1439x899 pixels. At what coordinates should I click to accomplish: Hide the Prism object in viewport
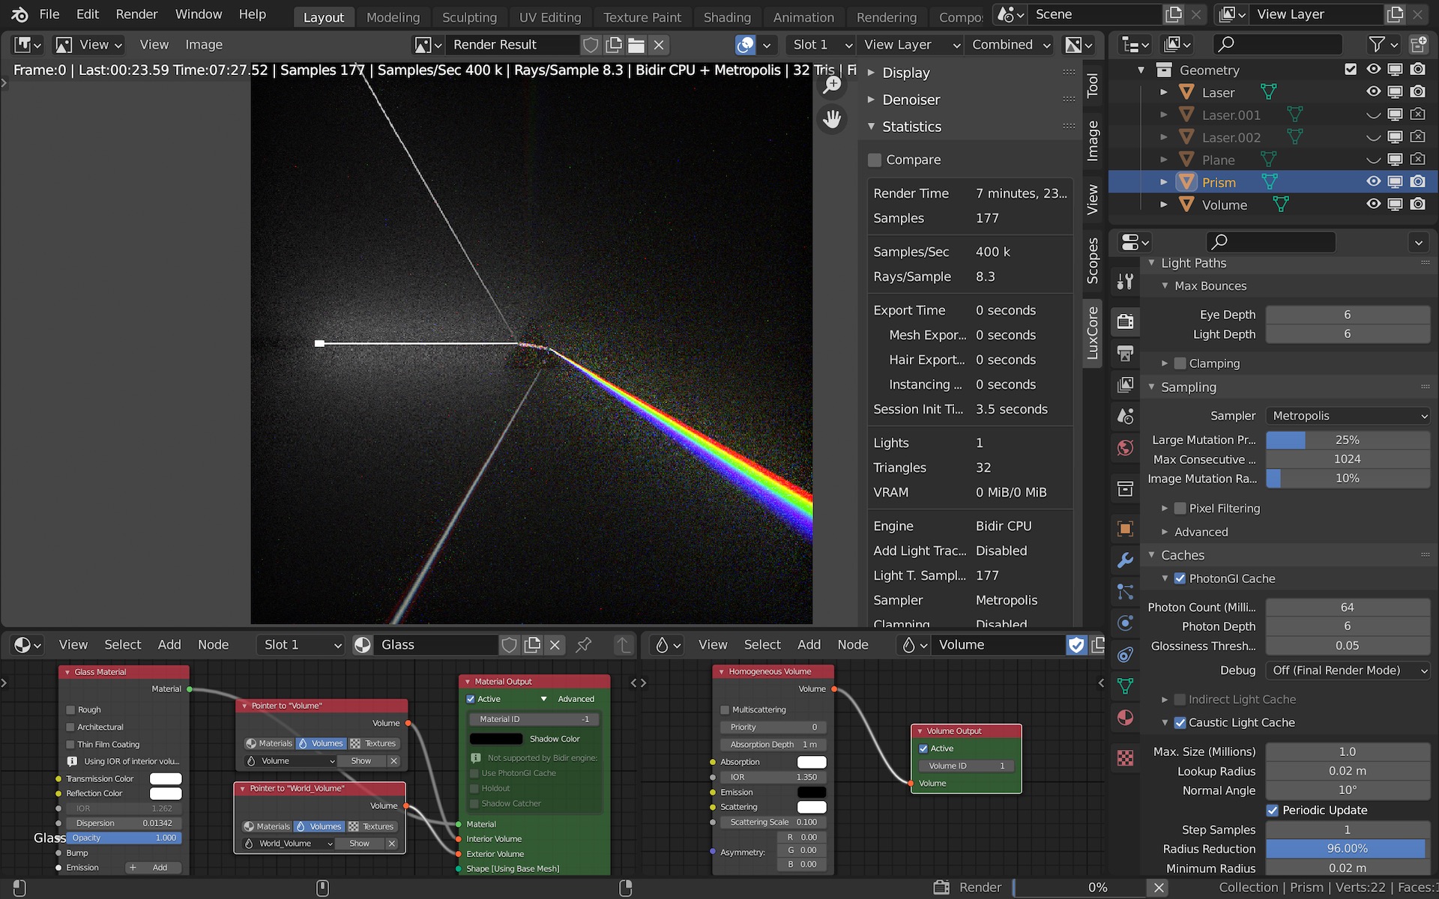(1373, 182)
